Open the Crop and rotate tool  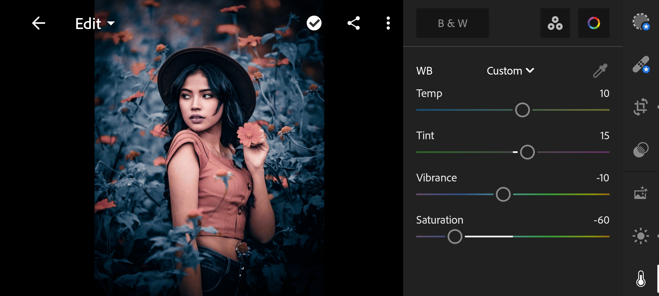[x=641, y=107]
